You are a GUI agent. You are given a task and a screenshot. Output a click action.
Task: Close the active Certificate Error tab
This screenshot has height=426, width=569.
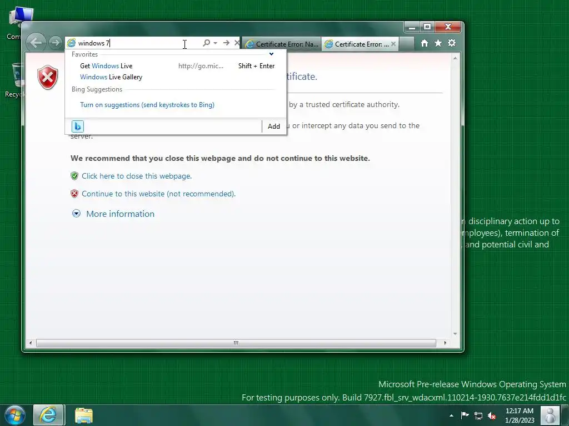[x=393, y=44]
